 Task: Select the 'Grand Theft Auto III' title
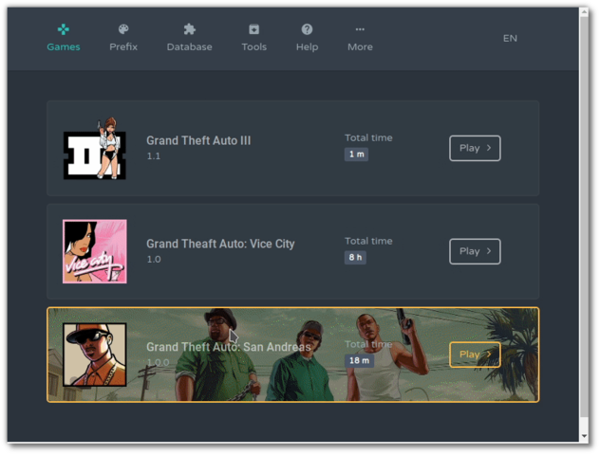pos(198,140)
